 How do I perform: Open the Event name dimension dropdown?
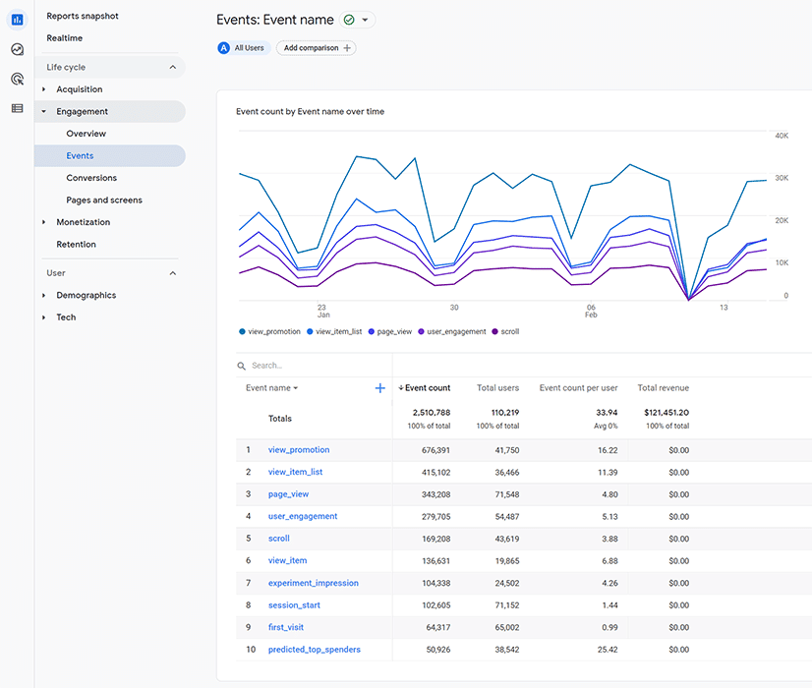coord(272,388)
